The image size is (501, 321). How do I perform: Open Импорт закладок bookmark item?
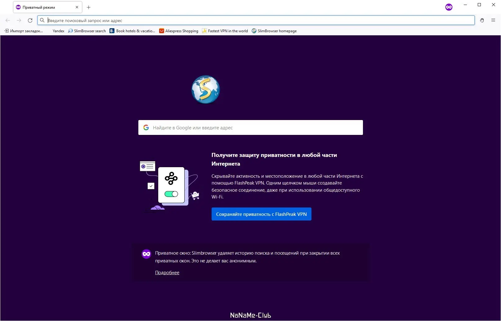click(x=24, y=31)
